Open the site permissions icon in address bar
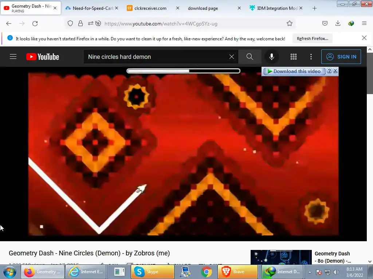This screenshot has height=279, width=373. tap(90, 24)
